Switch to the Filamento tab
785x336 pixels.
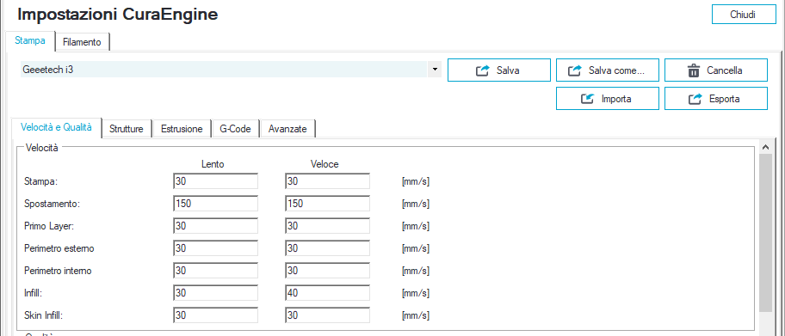82,42
